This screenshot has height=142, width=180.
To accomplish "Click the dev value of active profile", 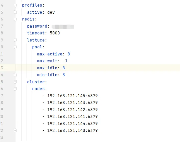I will point(51,12).
